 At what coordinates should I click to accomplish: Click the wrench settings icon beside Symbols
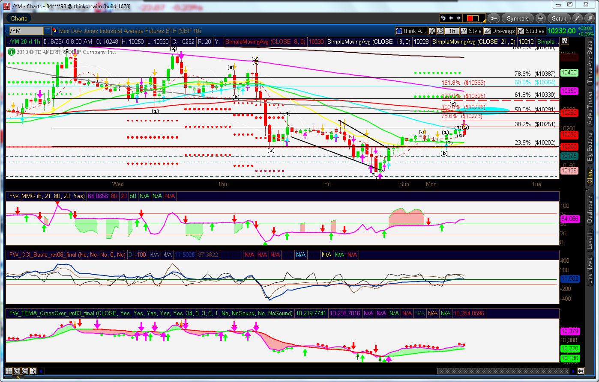tap(493, 18)
